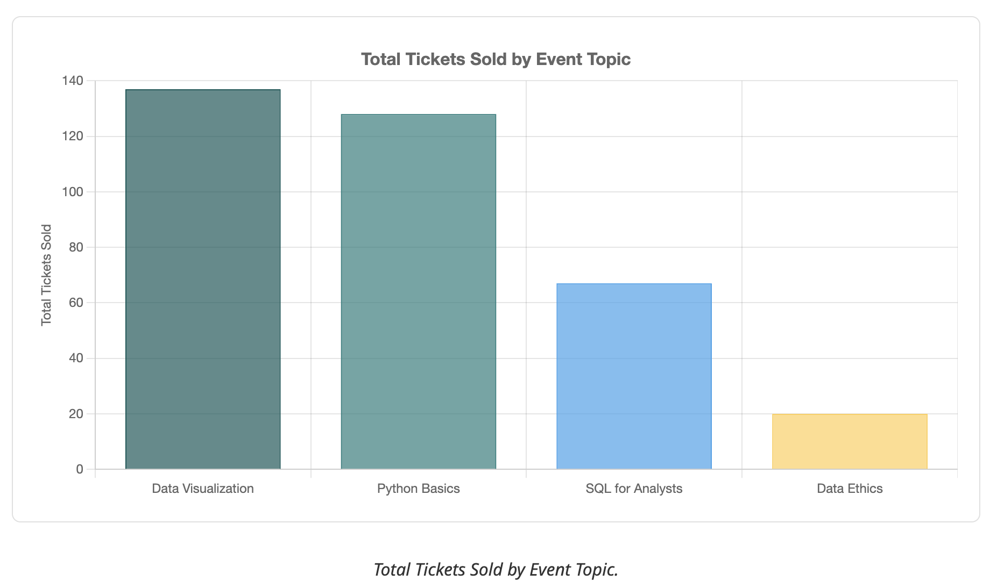Click the 'Data Ethics' x-axis label
The height and width of the screenshot is (588, 990).
point(850,489)
